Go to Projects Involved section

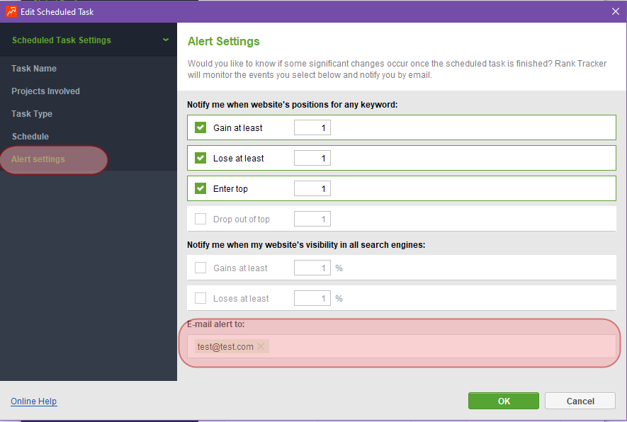(45, 91)
